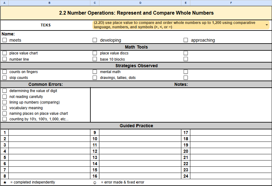The image size is (272, 186).
Task: Select column A header
Action: (x=4, y=3)
